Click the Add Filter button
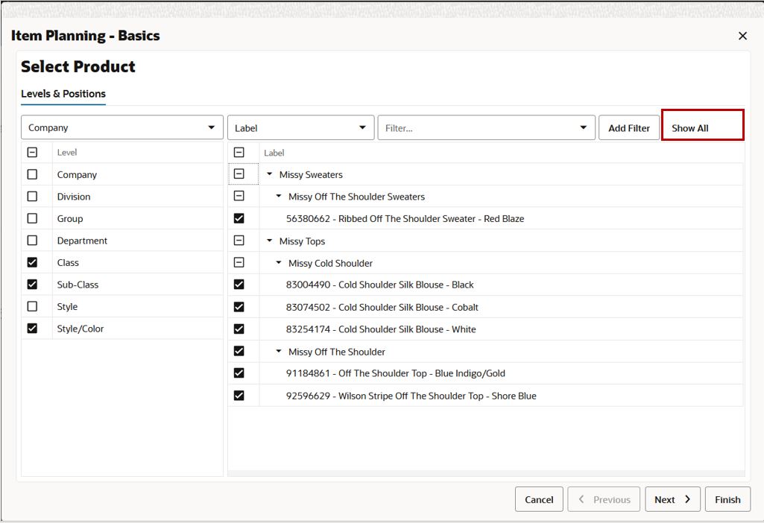This screenshot has width=764, height=523. click(628, 128)
